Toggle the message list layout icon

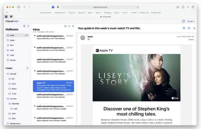tap(65, 26)
